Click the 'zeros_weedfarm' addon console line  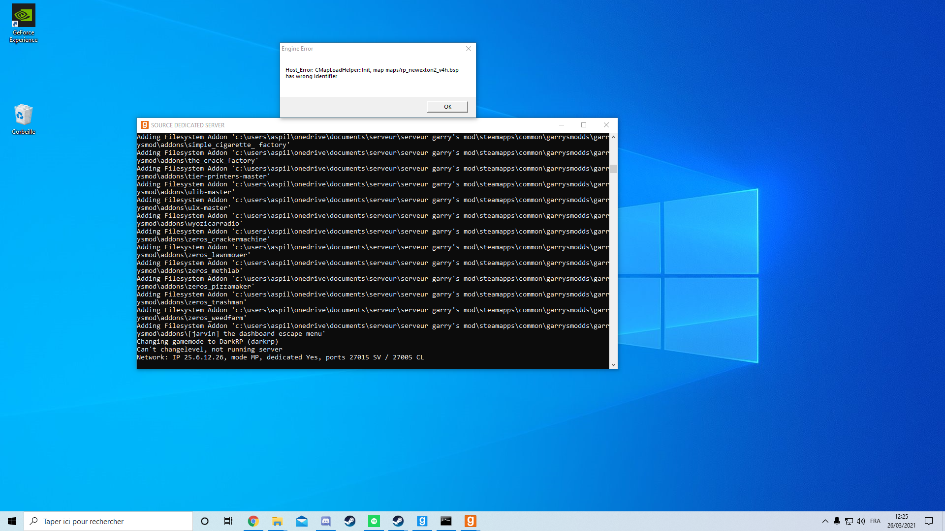pyautogui.click(x=192, y=318)
